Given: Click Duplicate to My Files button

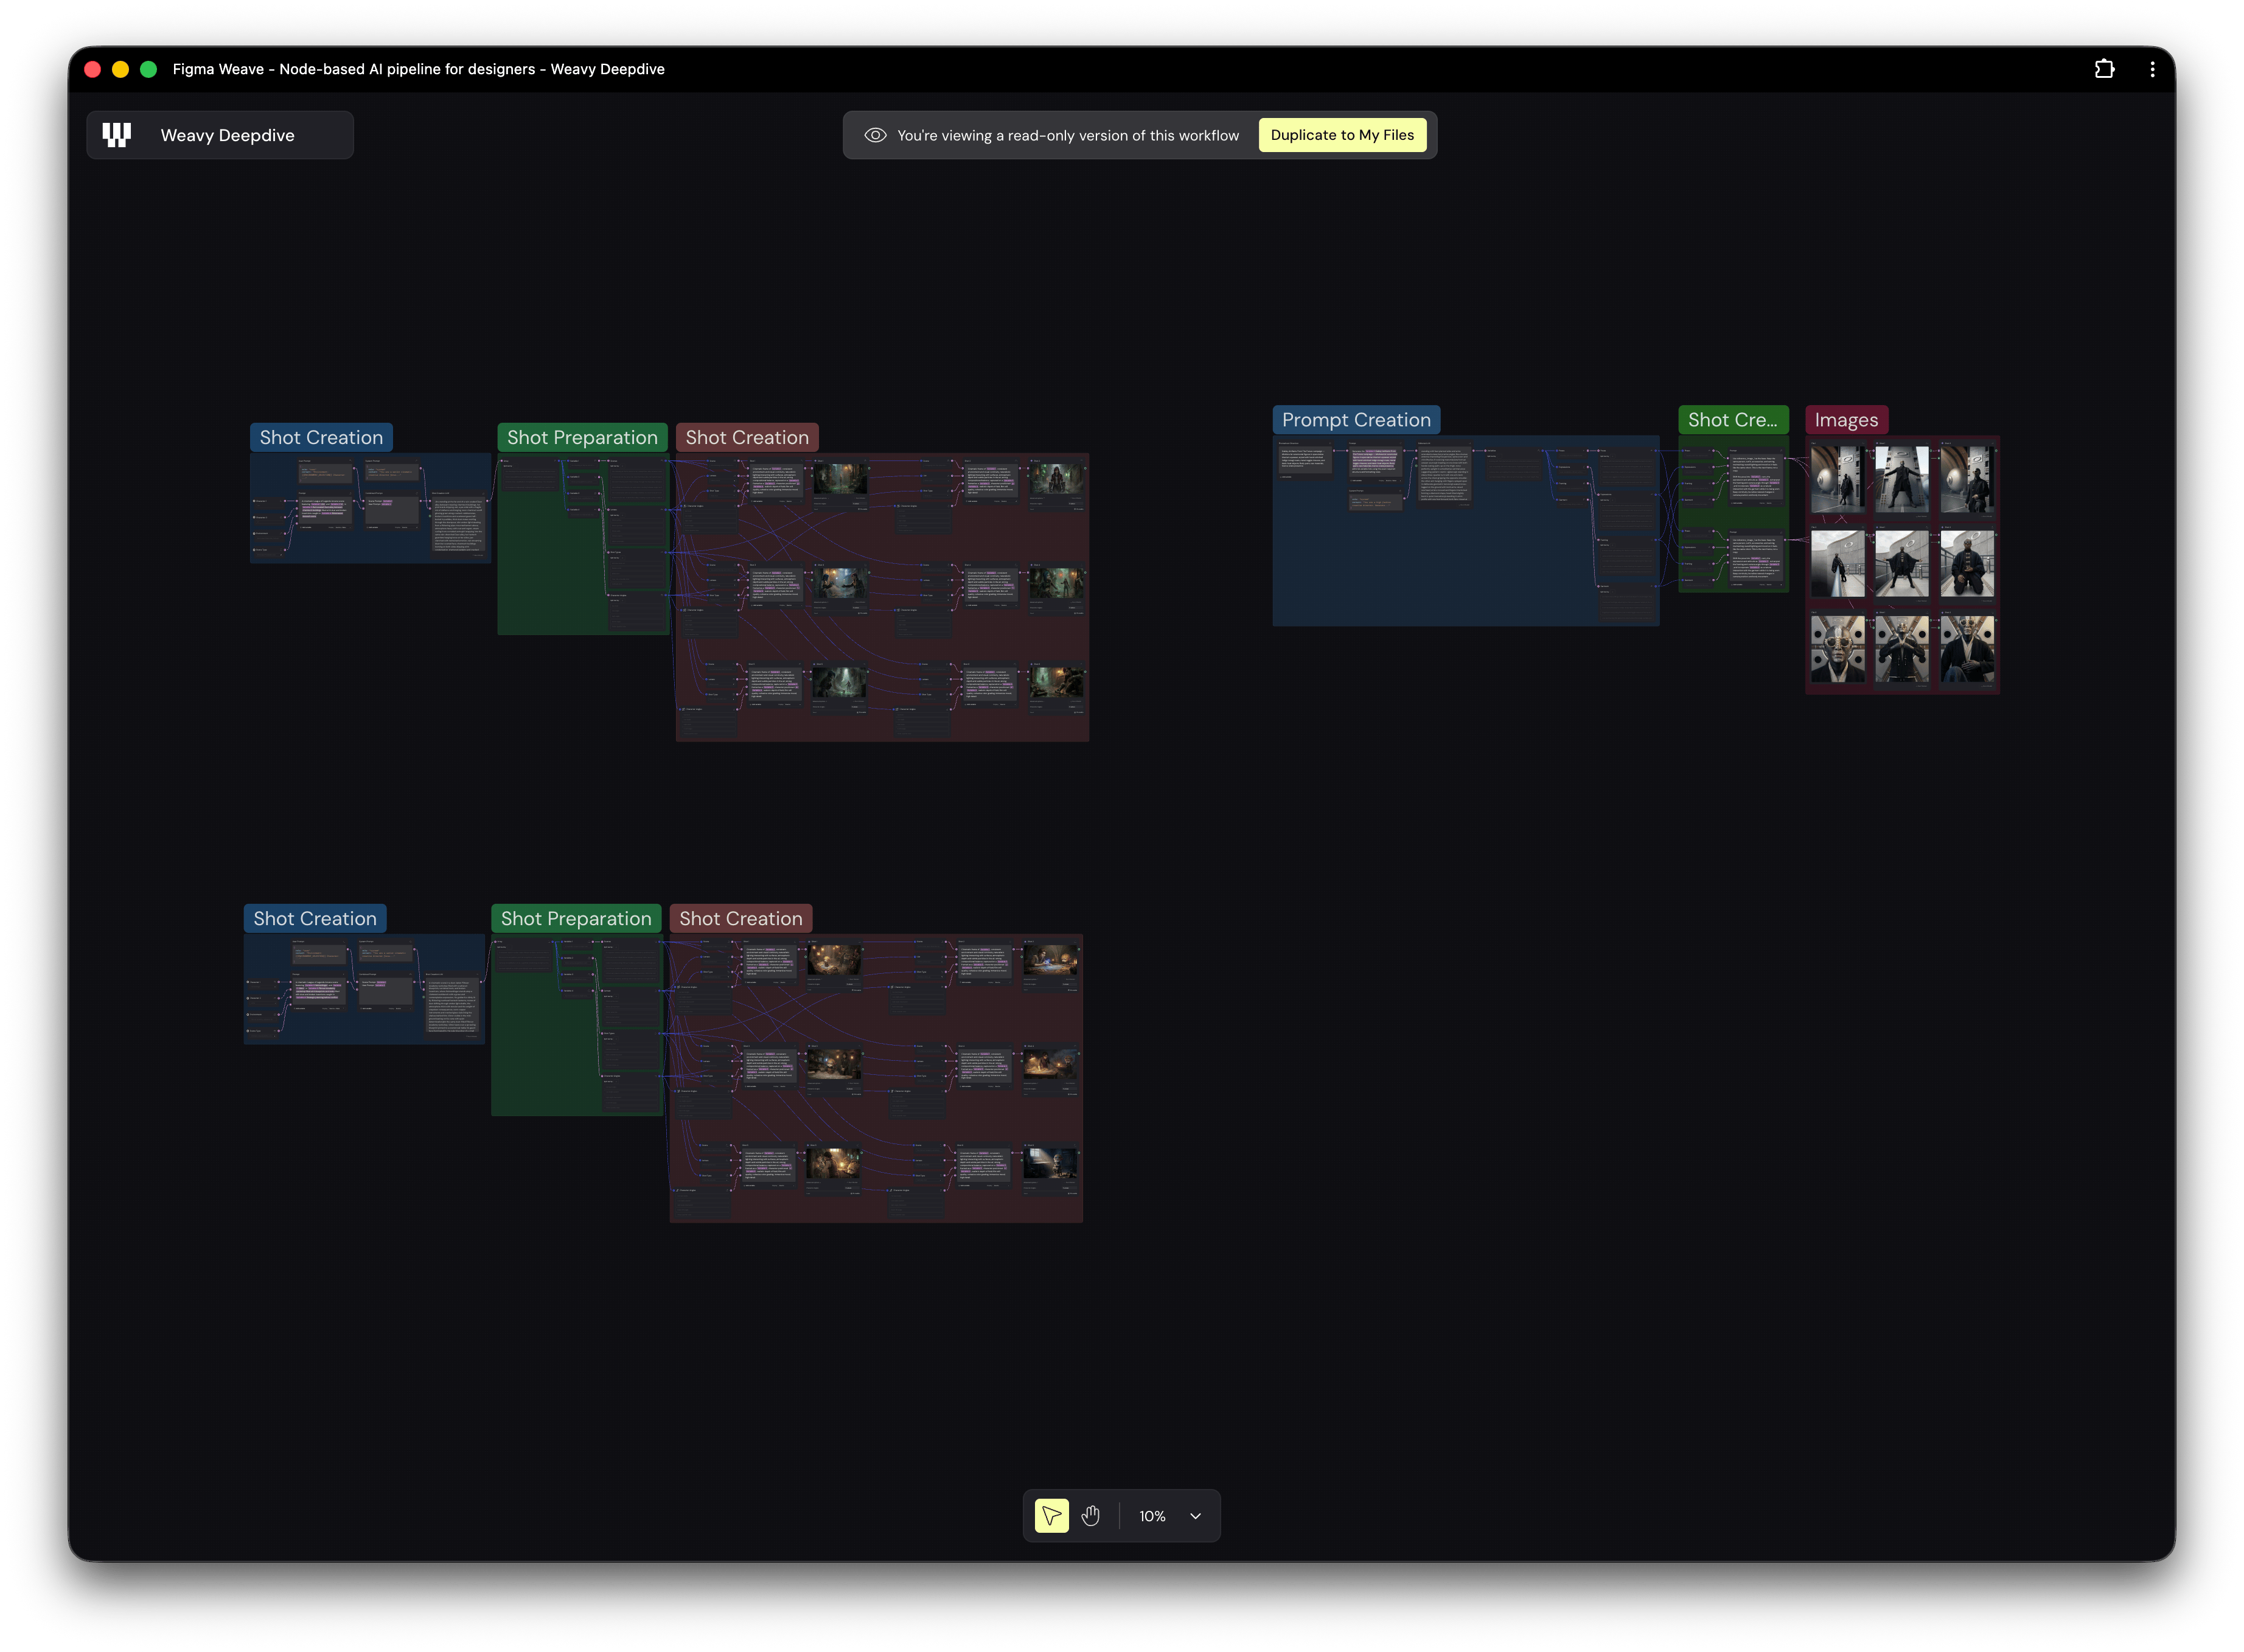Looking at the screenshot, I should pyautogui.click(x=1342, y=135).
